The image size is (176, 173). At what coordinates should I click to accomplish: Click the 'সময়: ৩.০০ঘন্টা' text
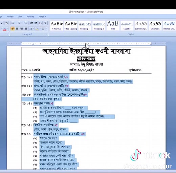[30, 70]
